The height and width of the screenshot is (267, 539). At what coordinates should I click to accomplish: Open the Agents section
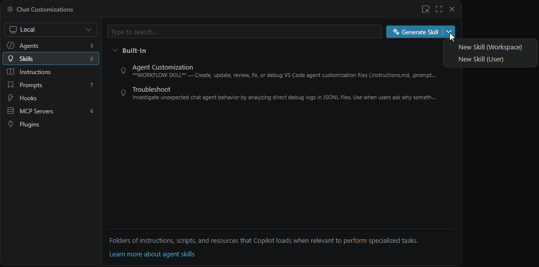[x=29, y=46]
